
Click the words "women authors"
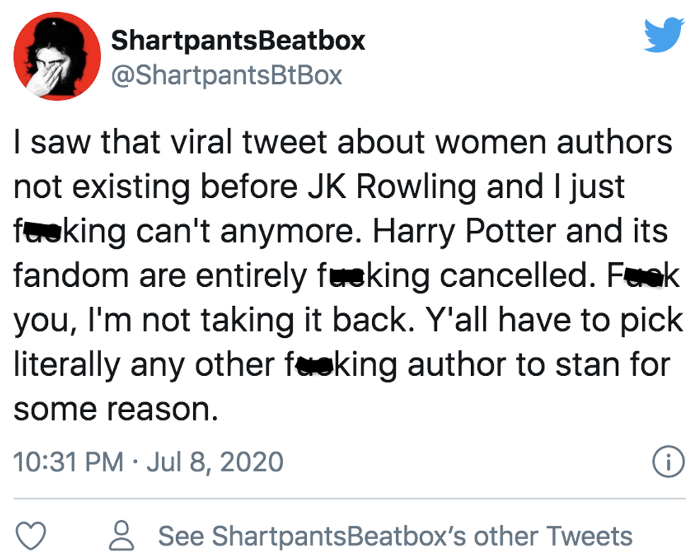(554, 142)
